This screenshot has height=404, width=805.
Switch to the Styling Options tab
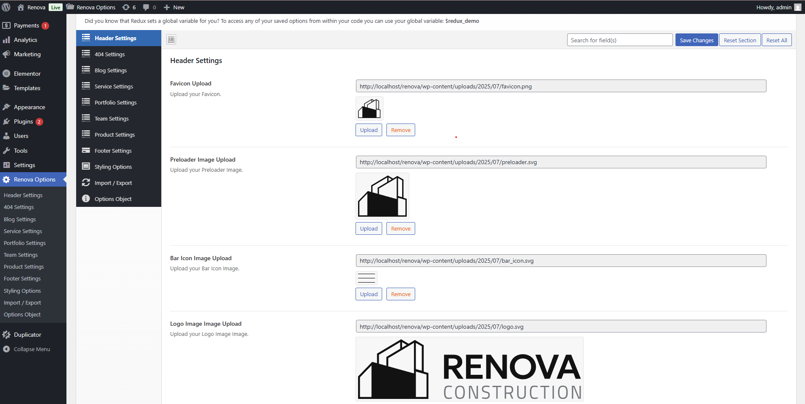click(113, 167)
